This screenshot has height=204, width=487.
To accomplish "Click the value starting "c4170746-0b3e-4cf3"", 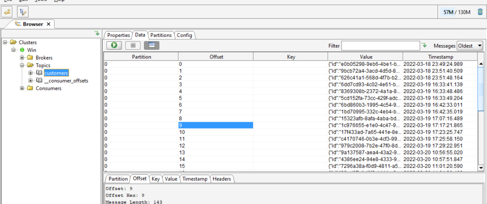I will tap(365, 139).
